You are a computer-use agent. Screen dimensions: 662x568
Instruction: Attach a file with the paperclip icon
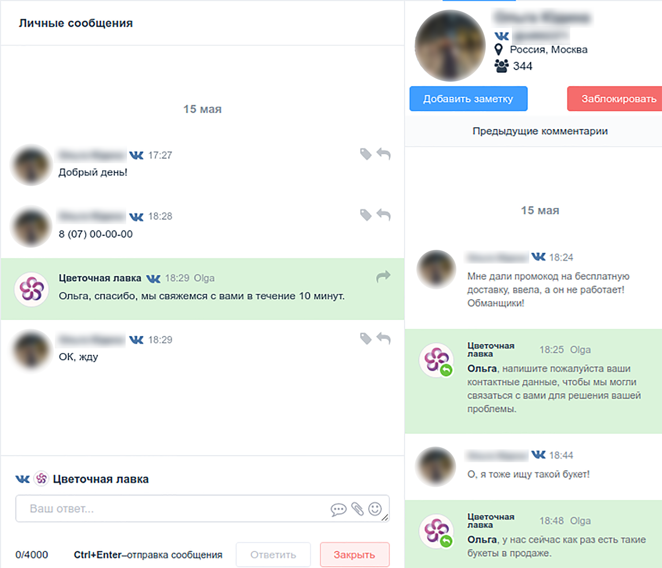357,509
